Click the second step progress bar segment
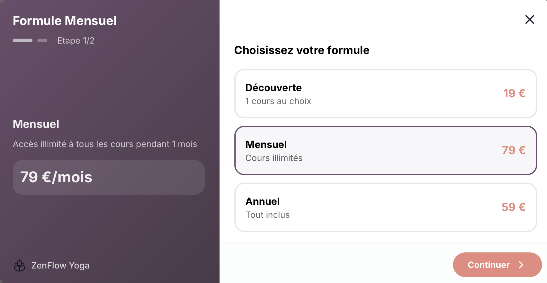Viewport: 547px width, 283px height. tap(42, 40)
